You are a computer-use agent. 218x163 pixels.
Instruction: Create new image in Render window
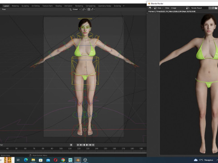click(x=213, y=8)
